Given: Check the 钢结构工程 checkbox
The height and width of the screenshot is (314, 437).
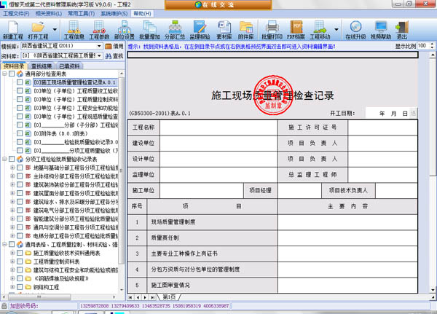Looking at the screenshot, I should [20, 286].
